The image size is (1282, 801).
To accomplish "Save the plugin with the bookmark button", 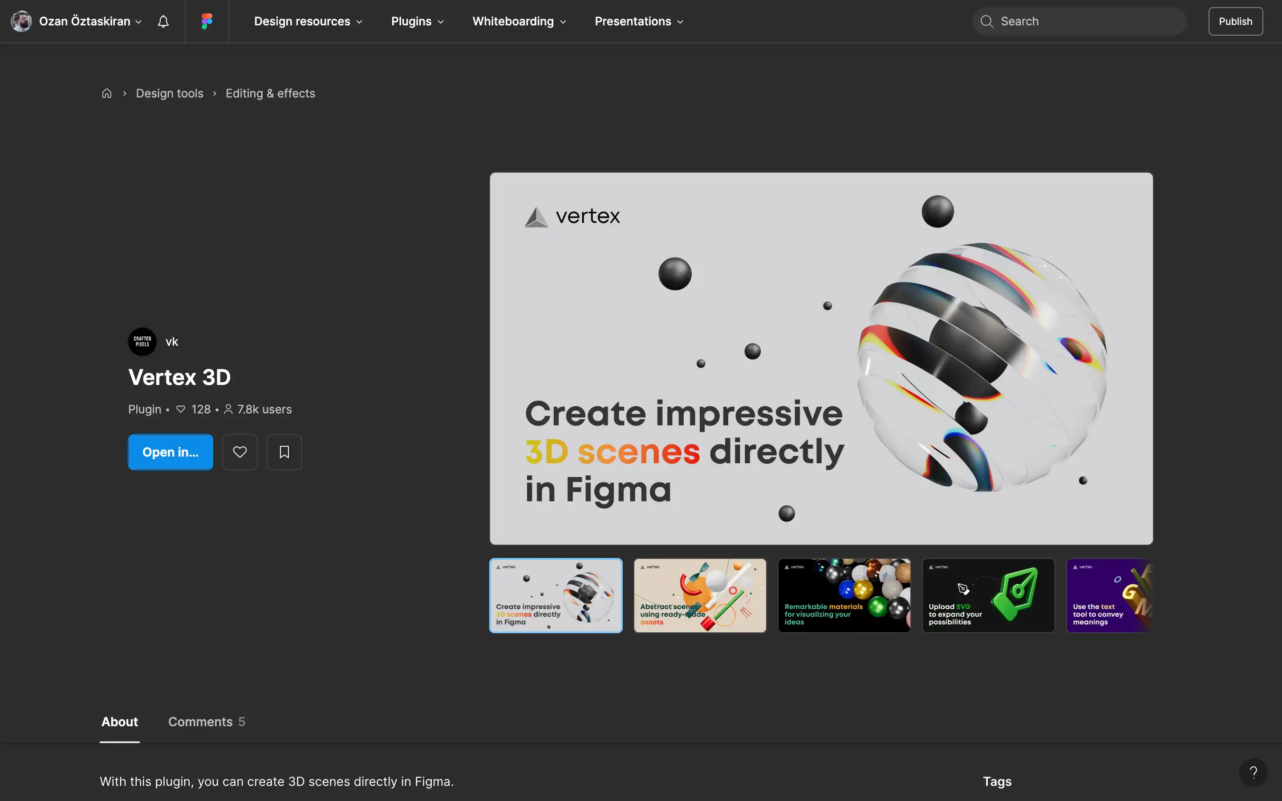I will click(x=284, y=452).
